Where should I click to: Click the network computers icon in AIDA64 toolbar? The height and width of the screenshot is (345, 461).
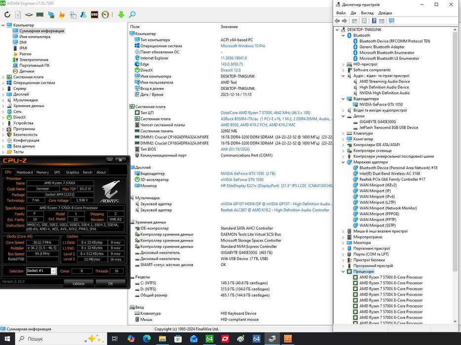[51, 14]
